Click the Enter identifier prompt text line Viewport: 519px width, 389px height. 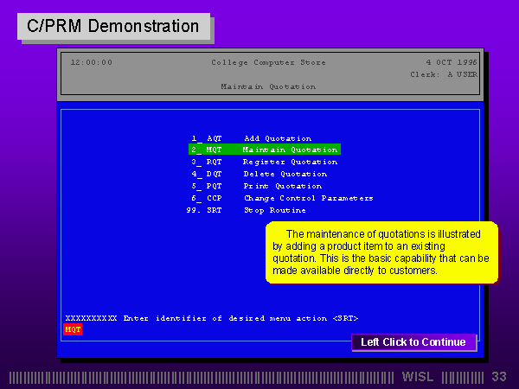click(212, 318)
